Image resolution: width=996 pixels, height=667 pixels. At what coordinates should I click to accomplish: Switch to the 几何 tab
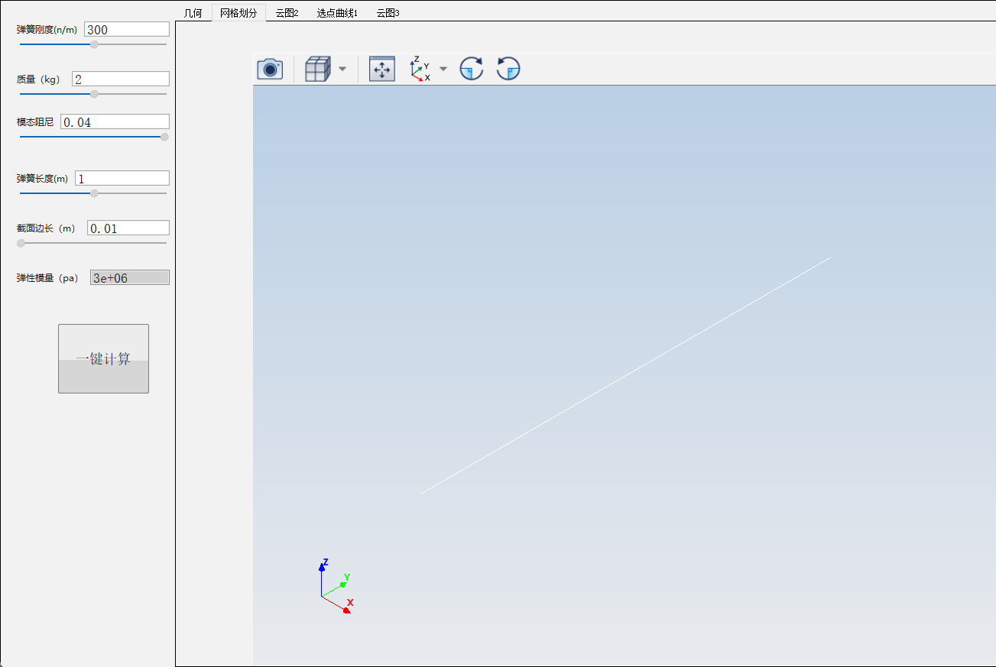point(193,13)
